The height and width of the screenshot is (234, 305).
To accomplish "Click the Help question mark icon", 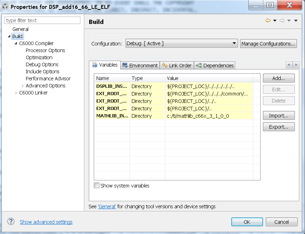I will tap(11, 222).
